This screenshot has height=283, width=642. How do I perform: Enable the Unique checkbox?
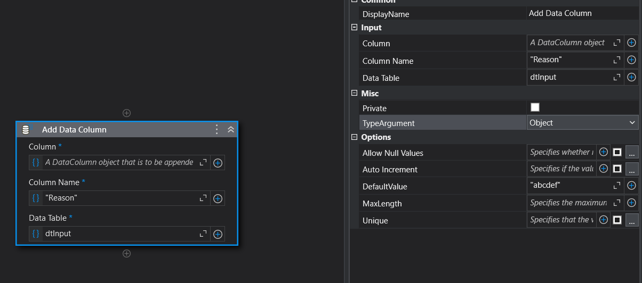point(617,220)
